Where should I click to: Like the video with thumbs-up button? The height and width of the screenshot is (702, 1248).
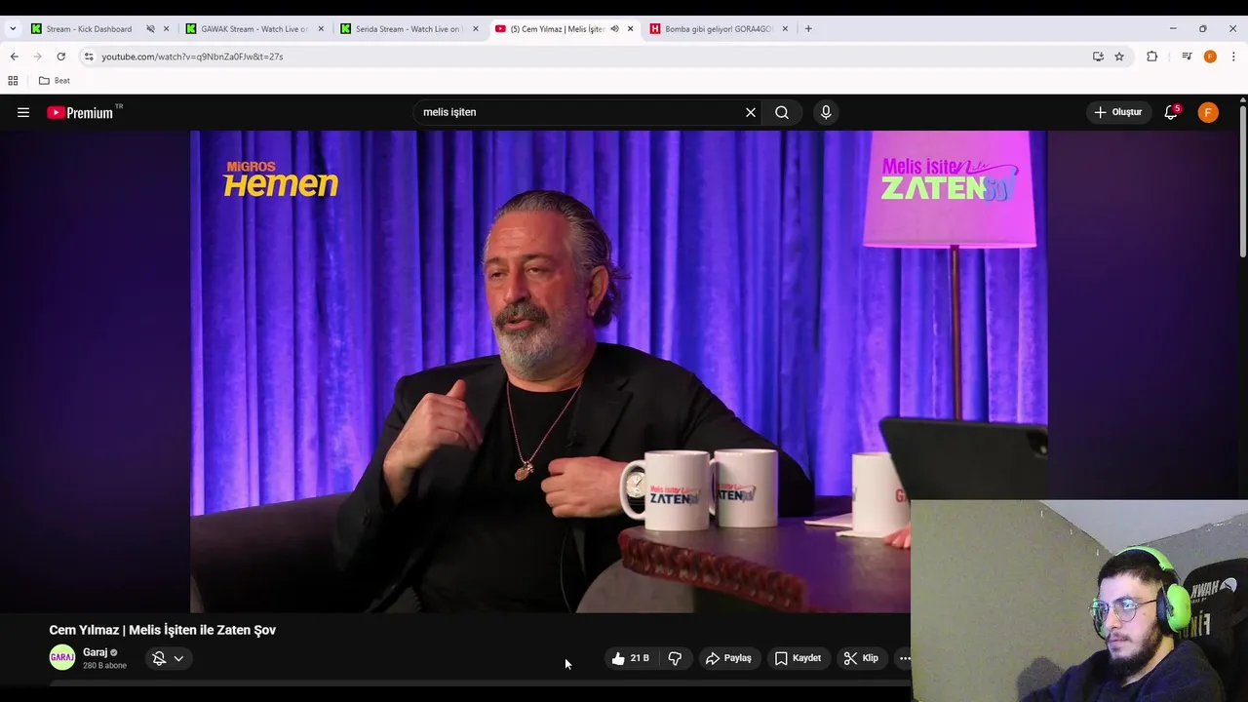(x=629, y=658)
